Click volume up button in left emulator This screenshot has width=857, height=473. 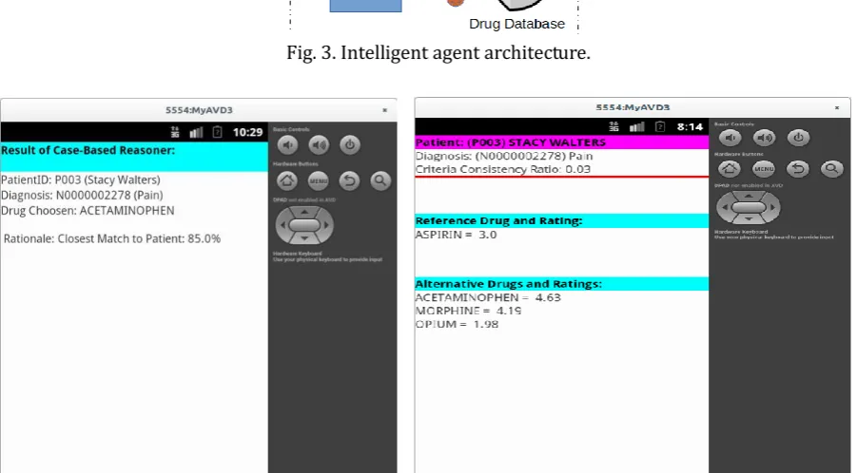[x=319, y=145]
